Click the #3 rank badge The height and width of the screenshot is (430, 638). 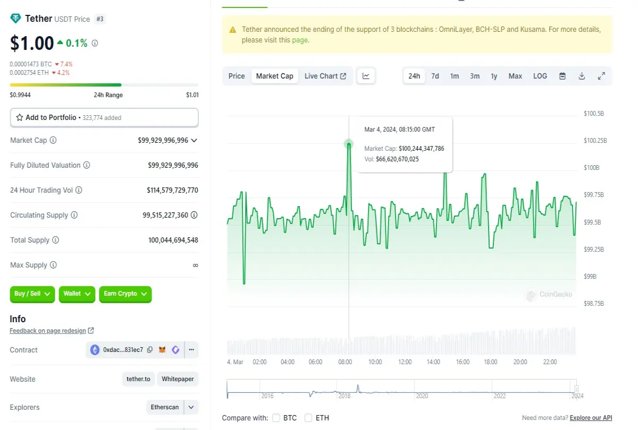[100, 19]
